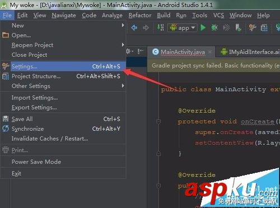This screenshot has height=208, width=280.
Task: Click the setContentView call in code
Action: 224,143
